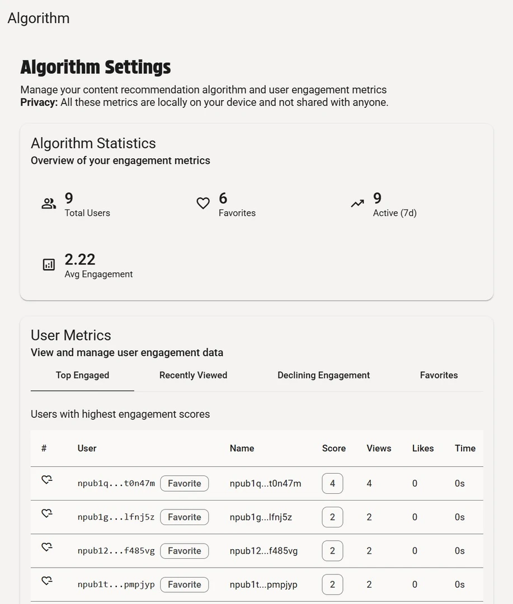
Task: Click the score badge 4 in first row
Action: (x=332, y=483)
